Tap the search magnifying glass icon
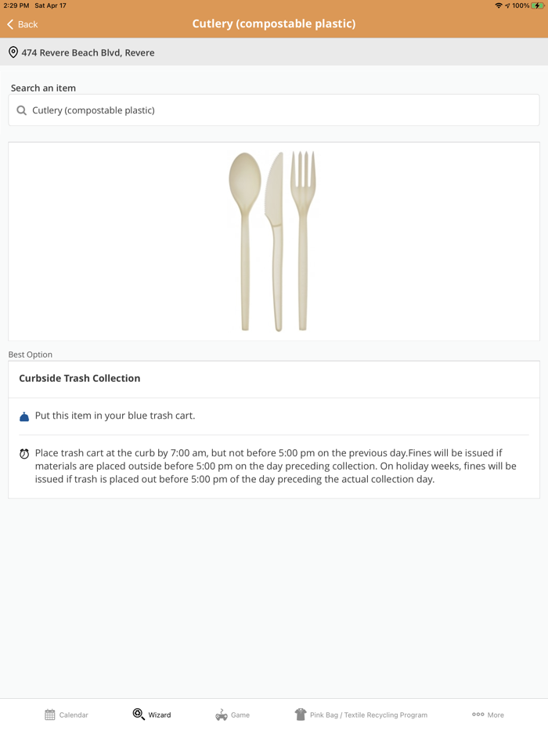 [22, 110]
